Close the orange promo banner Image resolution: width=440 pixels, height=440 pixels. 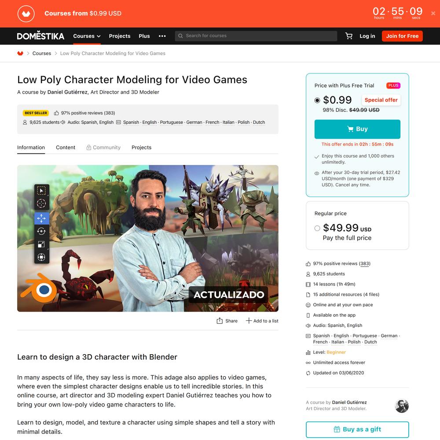[x=433, y=13]
